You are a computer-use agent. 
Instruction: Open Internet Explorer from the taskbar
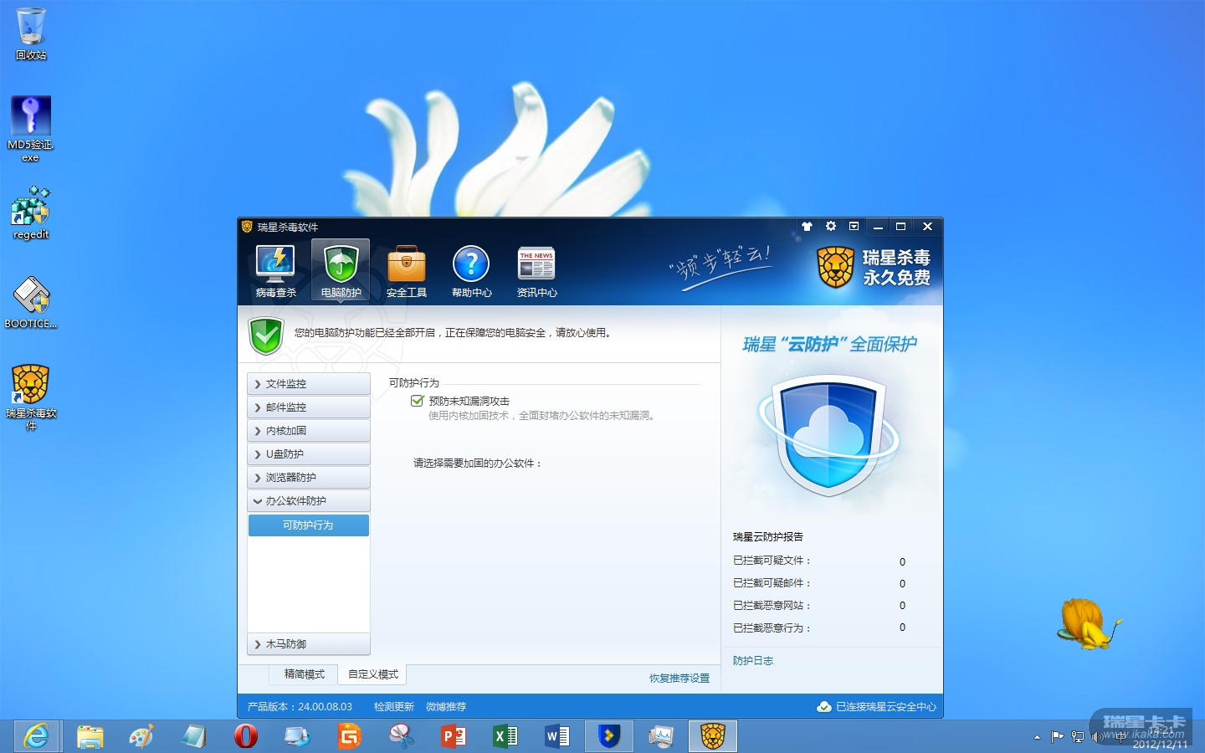37,736
